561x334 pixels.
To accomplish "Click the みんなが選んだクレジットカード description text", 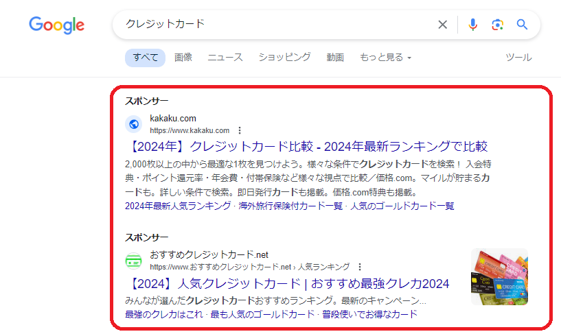I will tap(275, 300).
